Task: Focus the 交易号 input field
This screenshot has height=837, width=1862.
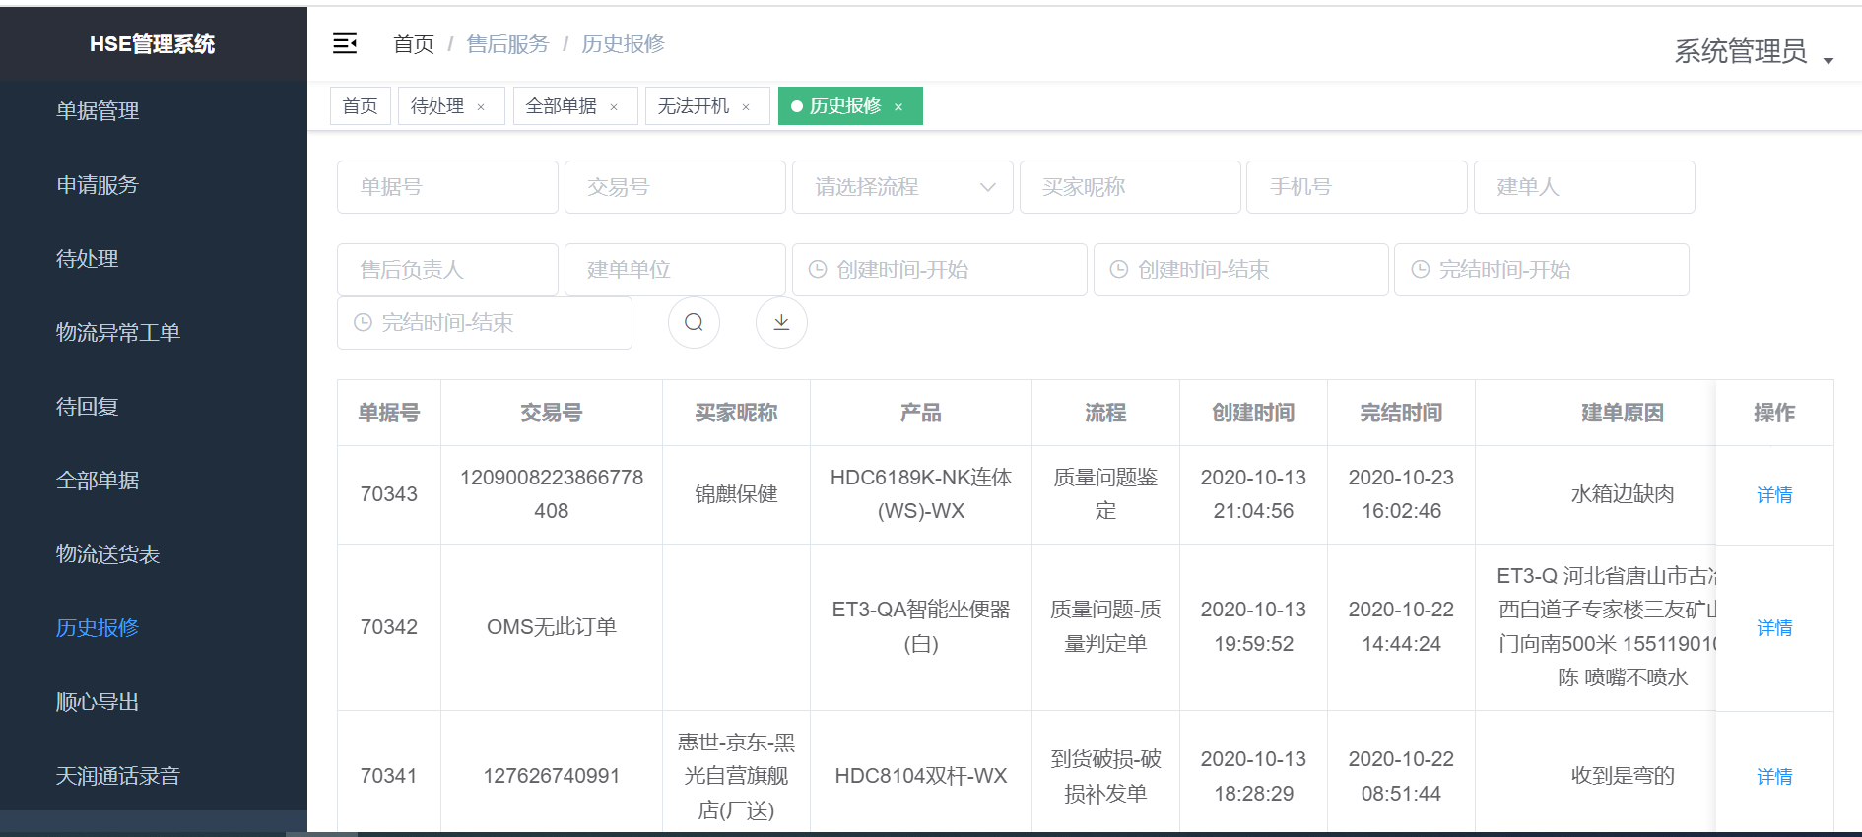Action: pyautogui.click(x=675, y=187)
